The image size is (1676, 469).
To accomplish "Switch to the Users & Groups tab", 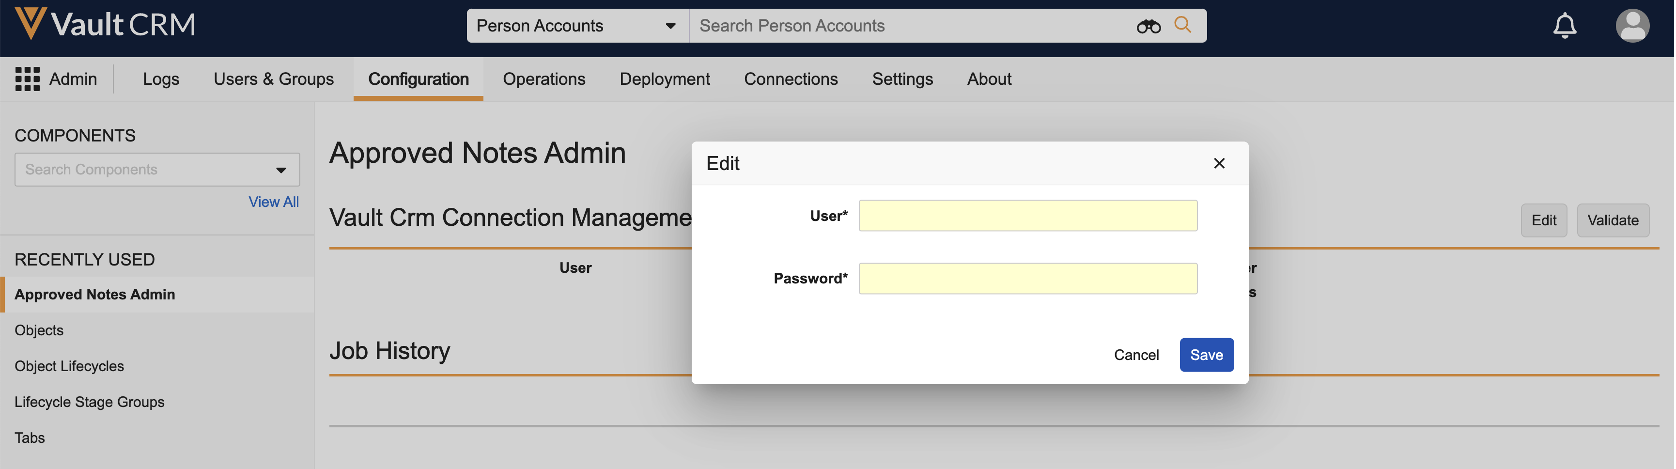I will coord(273,78).
